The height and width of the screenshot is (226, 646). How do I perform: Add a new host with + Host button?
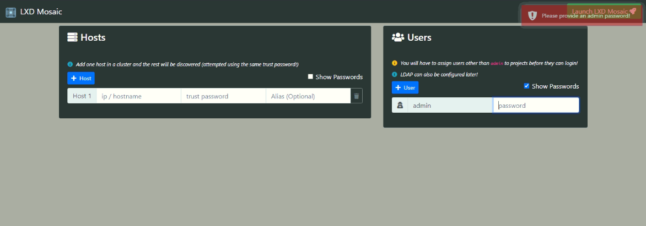[81, 78]
